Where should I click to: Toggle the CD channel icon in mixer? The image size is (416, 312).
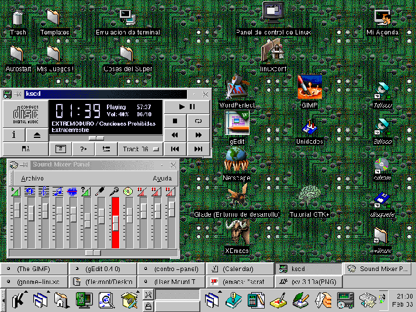click(x=128, y=191)
